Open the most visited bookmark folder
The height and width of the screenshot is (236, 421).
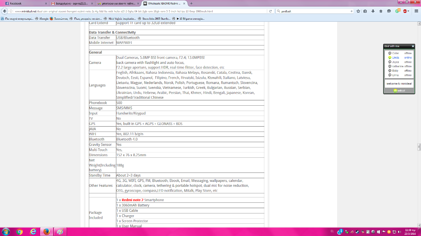click(x=17, y=19)
